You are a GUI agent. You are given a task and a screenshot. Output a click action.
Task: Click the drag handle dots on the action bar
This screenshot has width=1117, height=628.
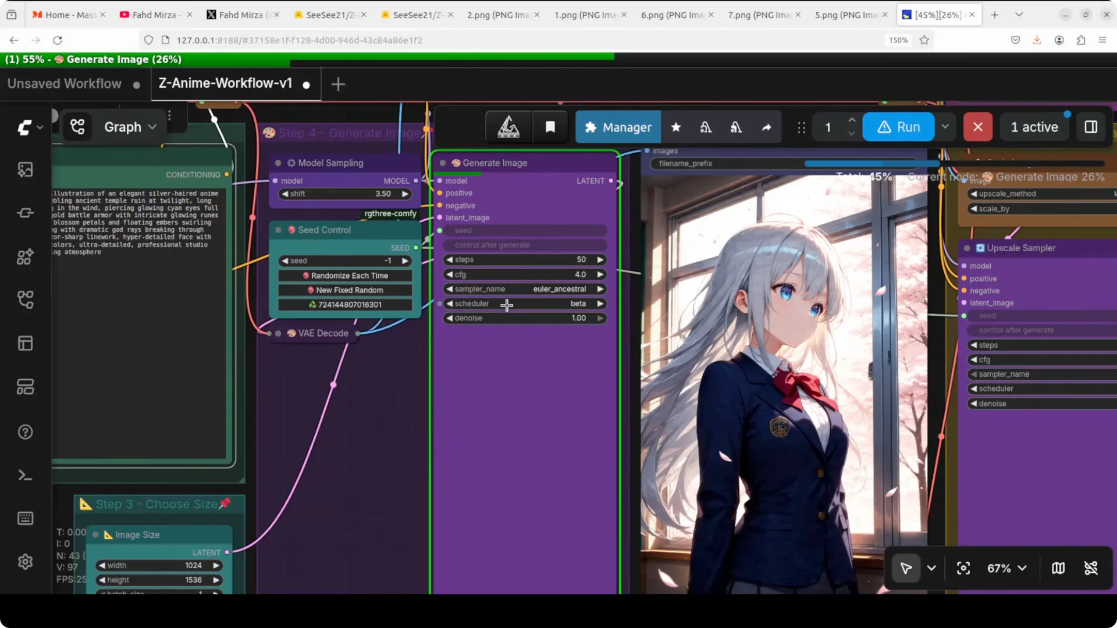(x=802, y=127)
